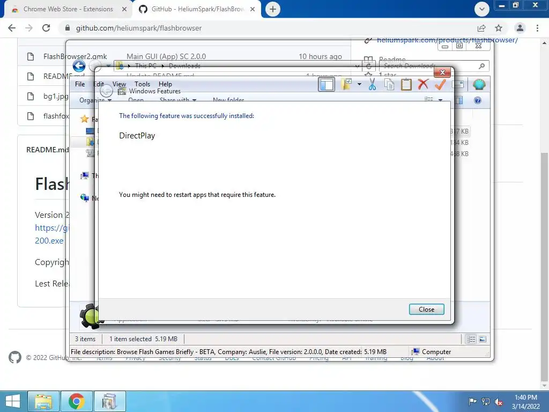This screenshot has height=412, width=549.
Task: Open the View menu in Explorer
Action: (119, 84)
